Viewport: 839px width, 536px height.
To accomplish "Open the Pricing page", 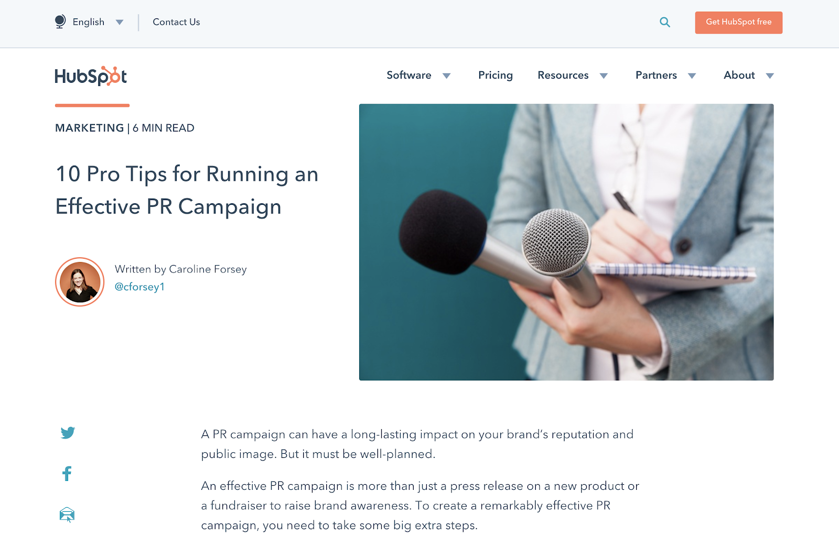I will pos(496,75).
